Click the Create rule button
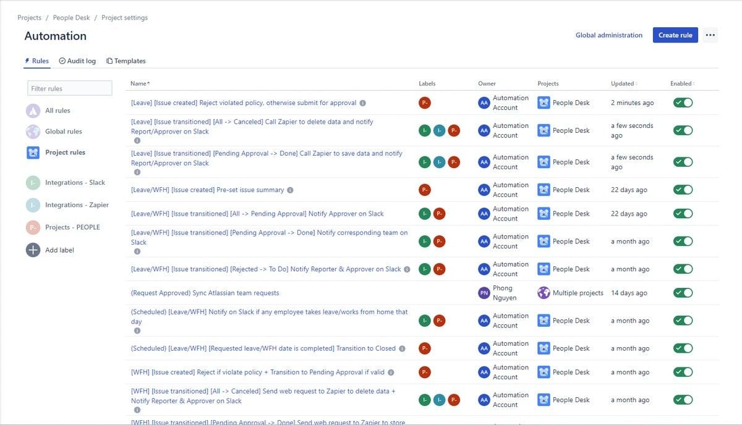The width and height of the screenshot is (742, 425). [675, 35]
